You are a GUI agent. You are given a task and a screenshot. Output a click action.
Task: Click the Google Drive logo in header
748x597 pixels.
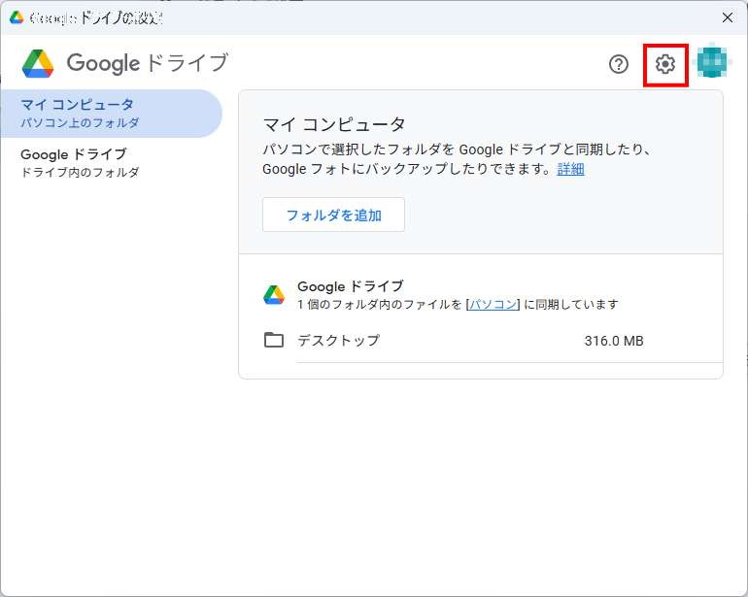point(38,63)
